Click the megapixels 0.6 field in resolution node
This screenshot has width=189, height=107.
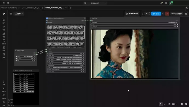[26, 58]
